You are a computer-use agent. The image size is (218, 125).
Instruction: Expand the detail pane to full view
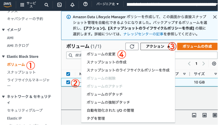[x=215, y=115]
